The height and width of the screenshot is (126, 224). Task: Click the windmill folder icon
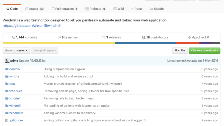[x=7, y=106]
